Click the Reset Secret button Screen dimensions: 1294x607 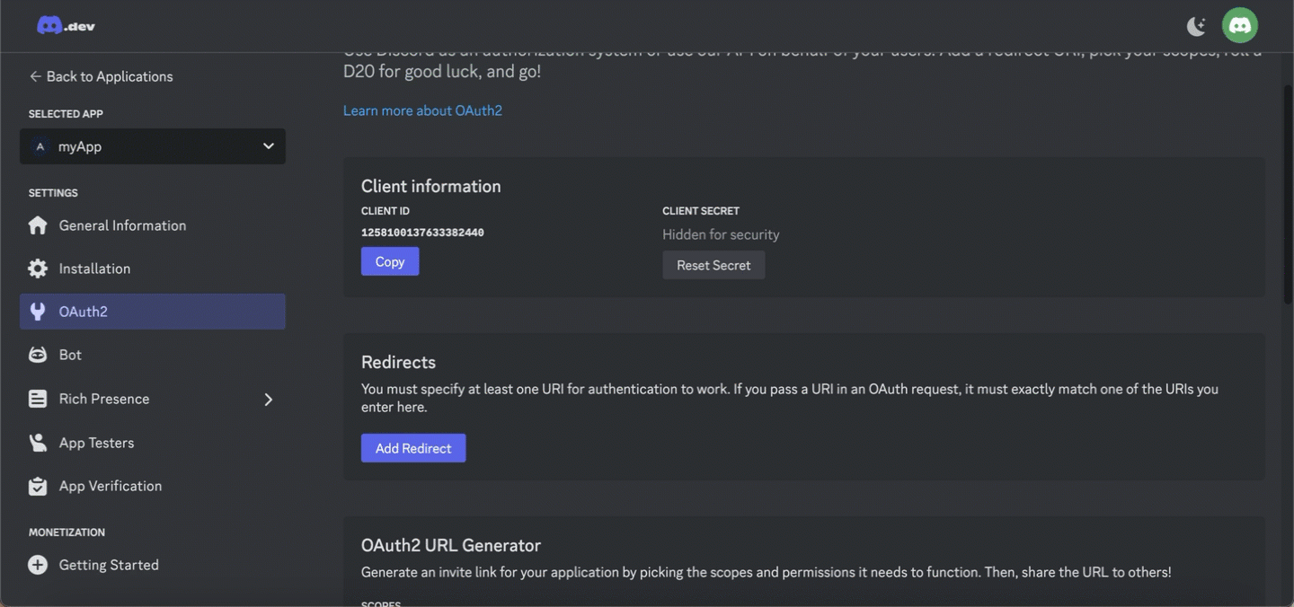click(713, 265)
